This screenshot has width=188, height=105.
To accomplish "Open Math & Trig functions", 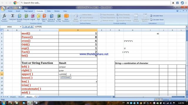I will click(x=59, y=17).
